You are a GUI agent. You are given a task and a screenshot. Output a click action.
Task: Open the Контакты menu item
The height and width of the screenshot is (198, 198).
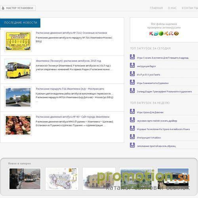tap(190, 8)
